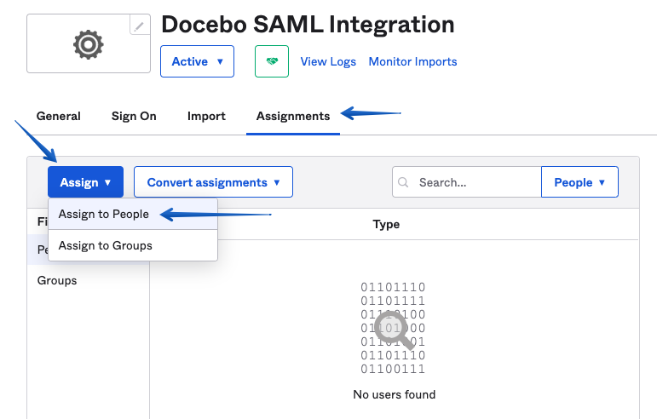This screenshot has height=419, width=657.
Task: Go to the Import tab
Action: 206,116
